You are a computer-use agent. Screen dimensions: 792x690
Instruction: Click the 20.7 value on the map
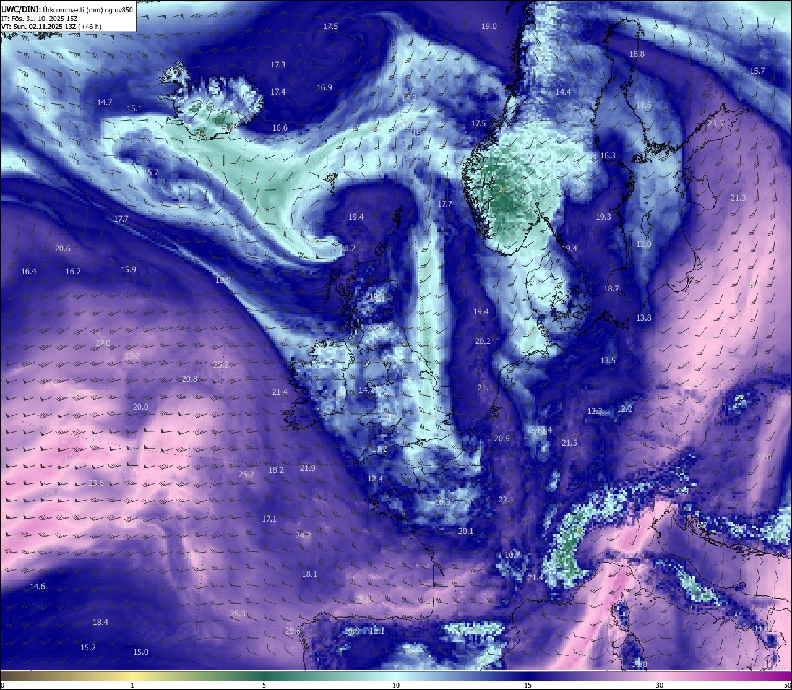tap(348, 248)
